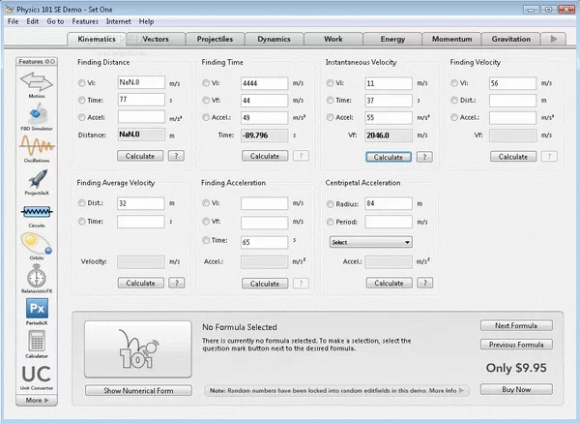
Task: Open the Circuits feature
Action: 35,214
